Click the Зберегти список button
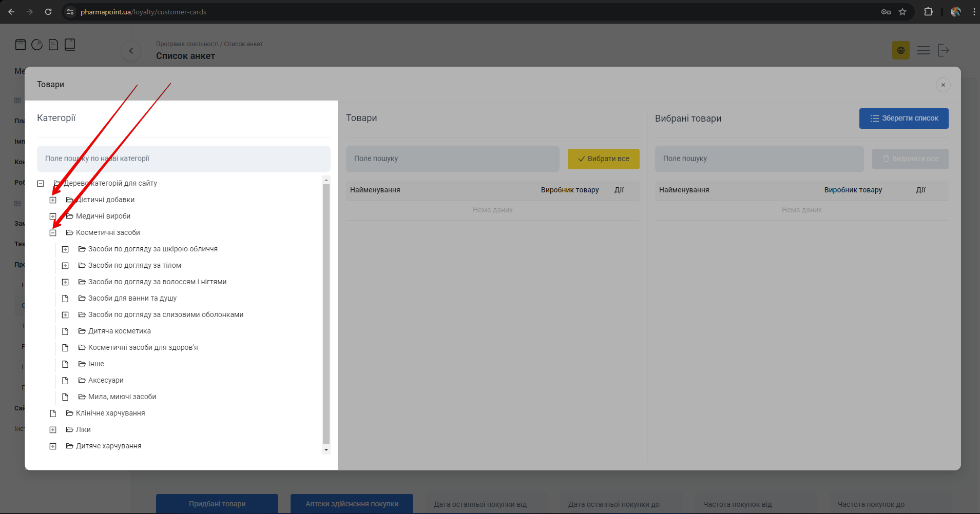The height and width of the screenshot is (514, 980). point(904,118)
